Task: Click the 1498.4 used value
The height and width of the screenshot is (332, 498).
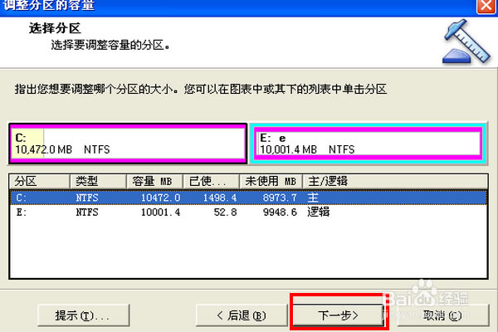Action: [x=220, y=198]
